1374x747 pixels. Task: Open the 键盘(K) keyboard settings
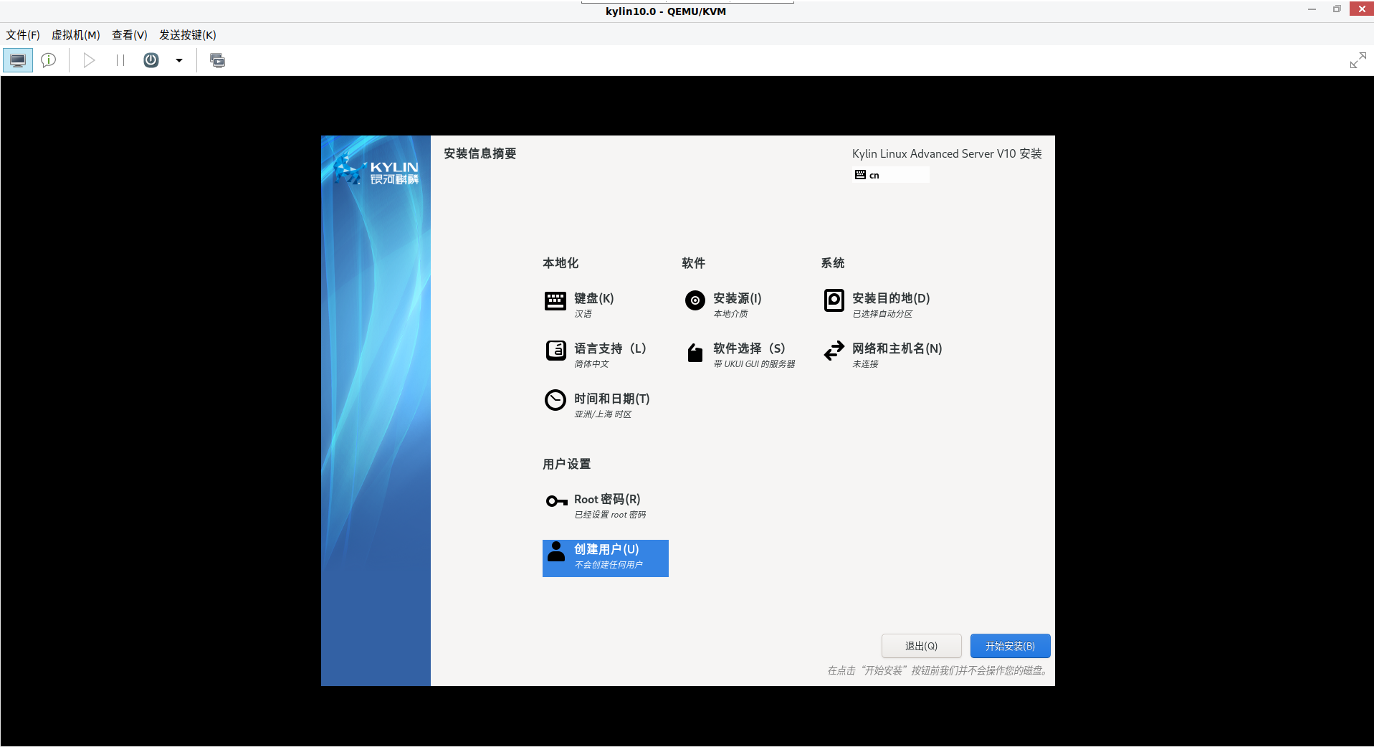coord(592,298)
